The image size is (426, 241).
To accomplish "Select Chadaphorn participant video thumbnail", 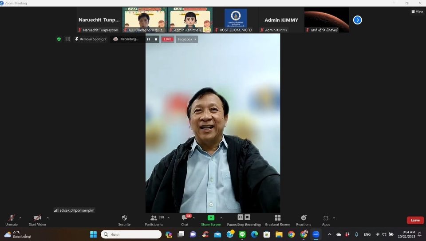I will [x=145, y=20].
